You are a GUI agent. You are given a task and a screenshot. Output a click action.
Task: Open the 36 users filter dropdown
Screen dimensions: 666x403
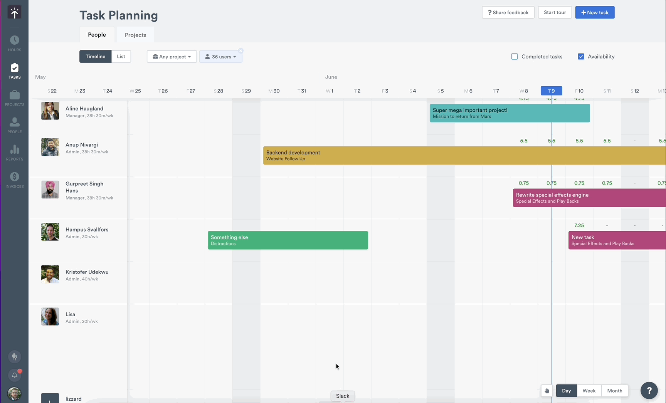220,56
